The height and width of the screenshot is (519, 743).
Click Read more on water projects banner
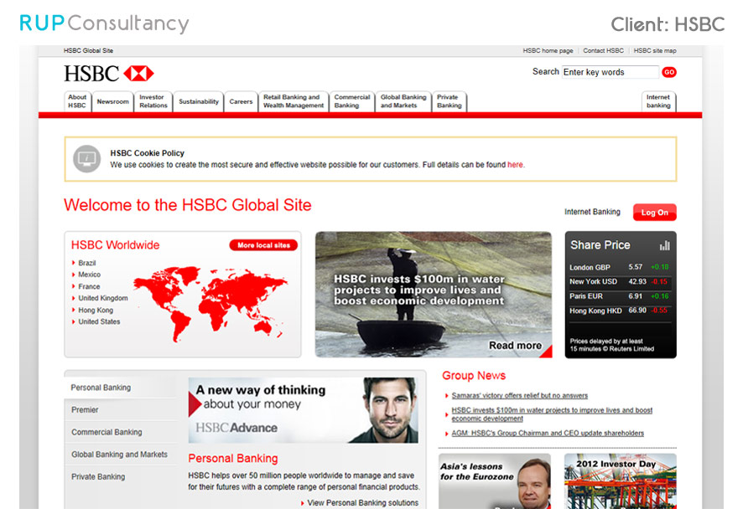point(515,346)
